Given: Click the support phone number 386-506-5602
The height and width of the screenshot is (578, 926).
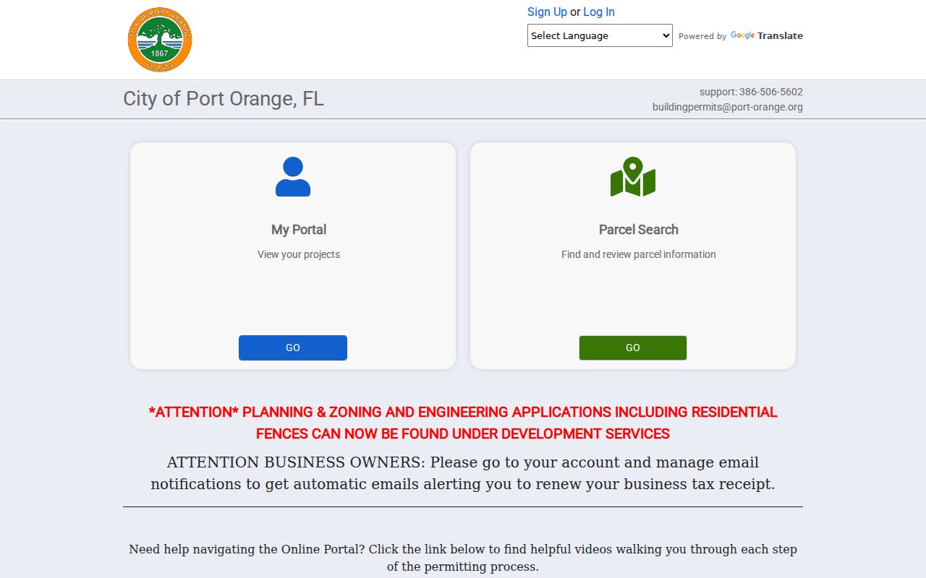Looking at the screenshot, I should coord(771,92).
